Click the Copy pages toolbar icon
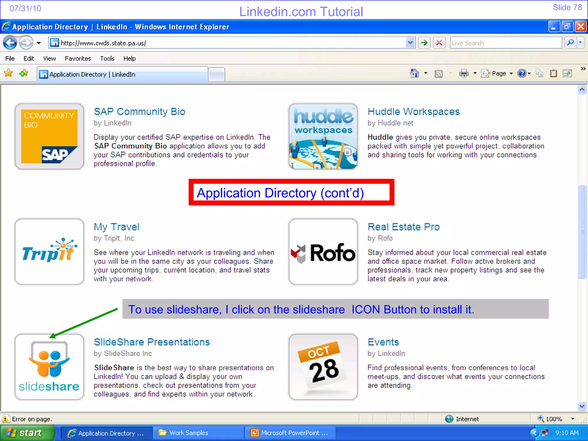Screen dimensions: 588x441 [539, 73]
